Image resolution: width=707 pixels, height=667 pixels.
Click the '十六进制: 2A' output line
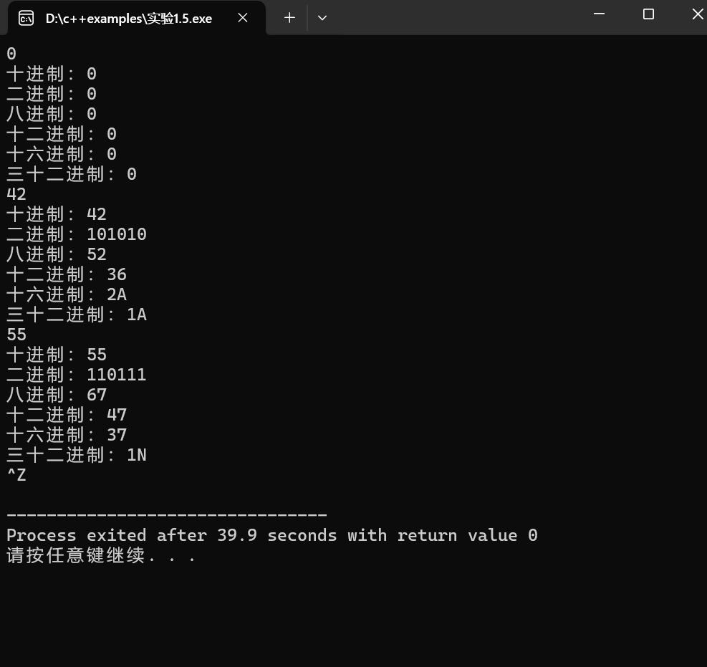pos(67,294)
